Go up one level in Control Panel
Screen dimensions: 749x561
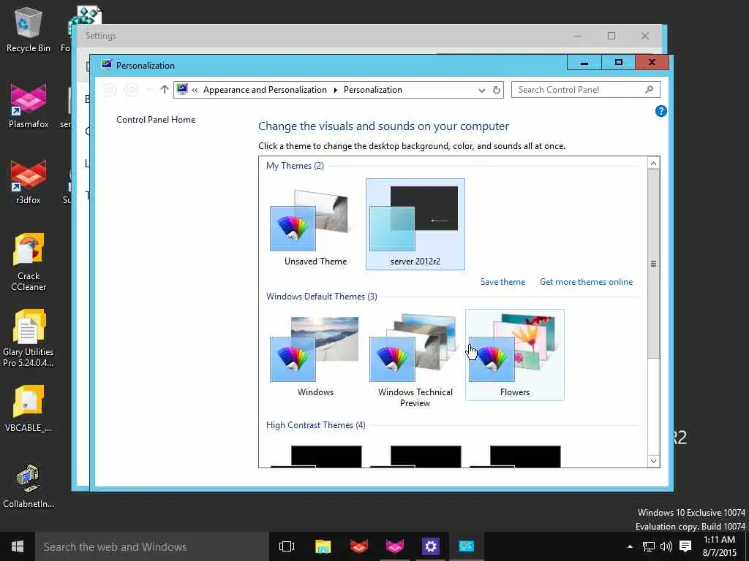coord(165,89)
